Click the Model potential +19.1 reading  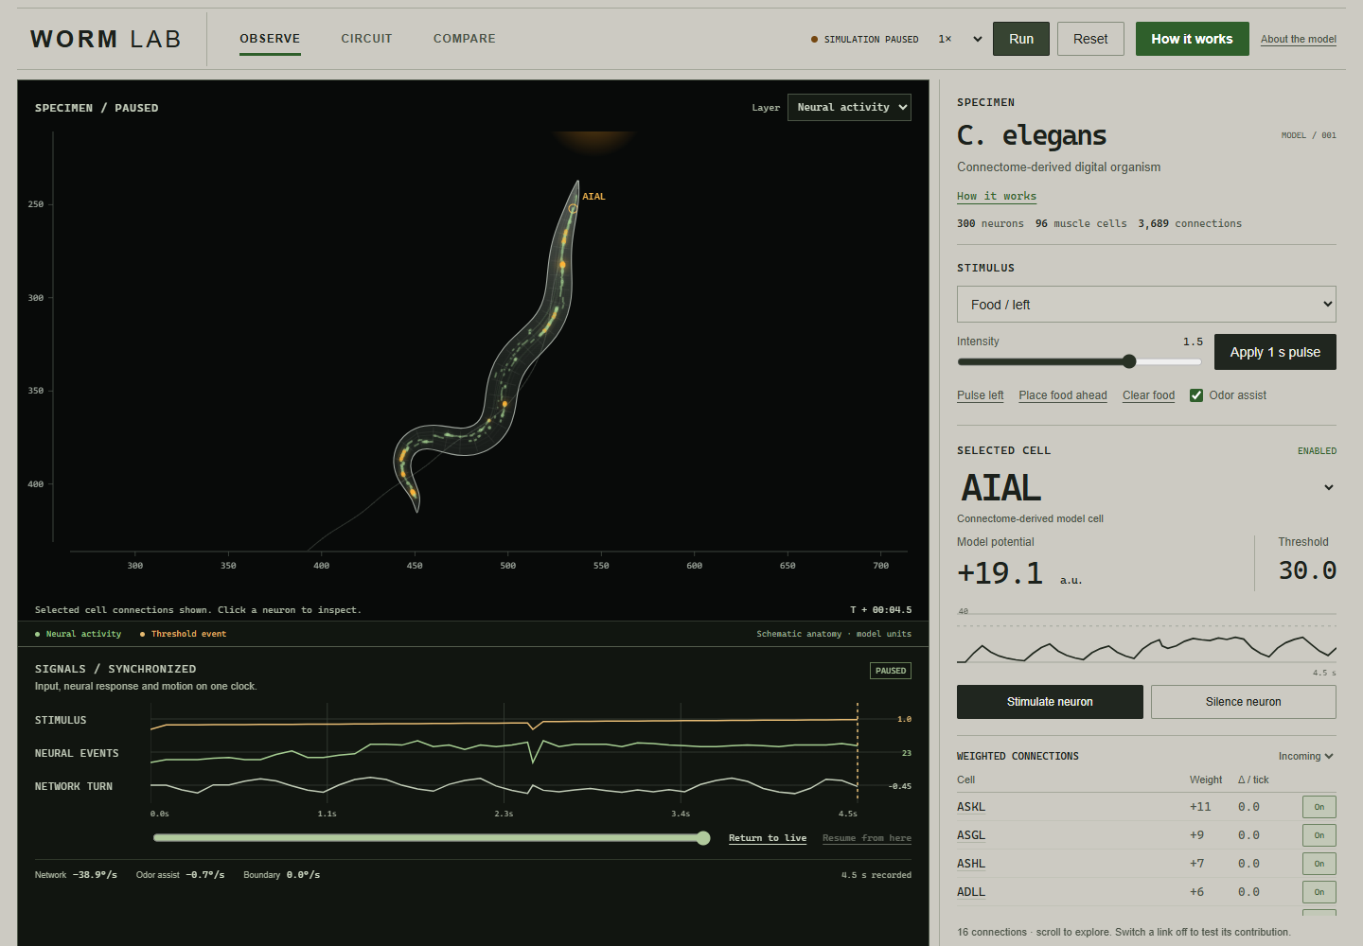(1000, 573)
